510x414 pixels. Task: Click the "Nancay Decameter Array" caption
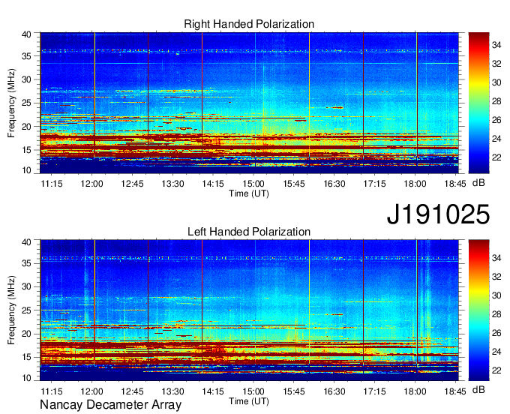(x=110, y=405)
